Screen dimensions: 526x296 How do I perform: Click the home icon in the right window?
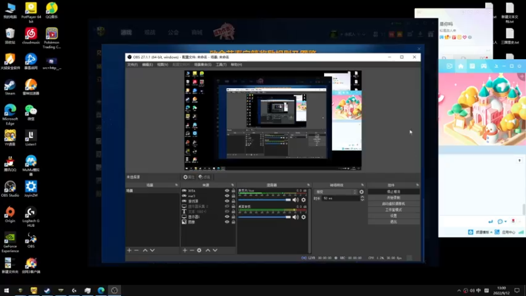pos(461,66)
